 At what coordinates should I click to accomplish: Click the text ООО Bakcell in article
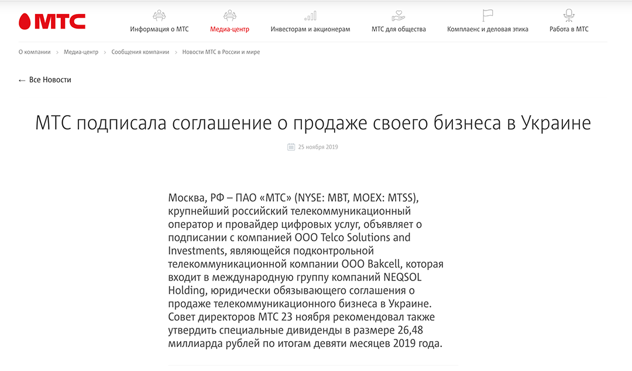click(x=371, y=264)
